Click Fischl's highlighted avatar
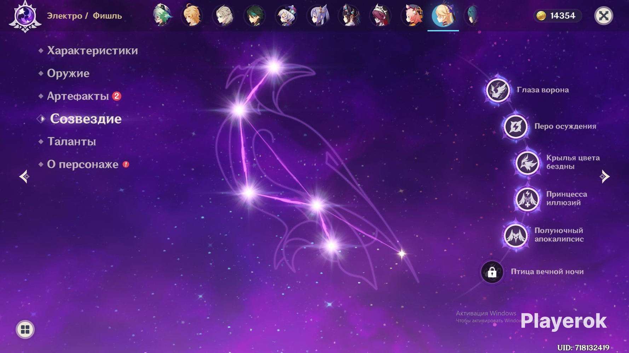This screenshot has width=629, height=353. (x=443, y=16)
